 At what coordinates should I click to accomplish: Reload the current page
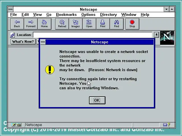62,24
